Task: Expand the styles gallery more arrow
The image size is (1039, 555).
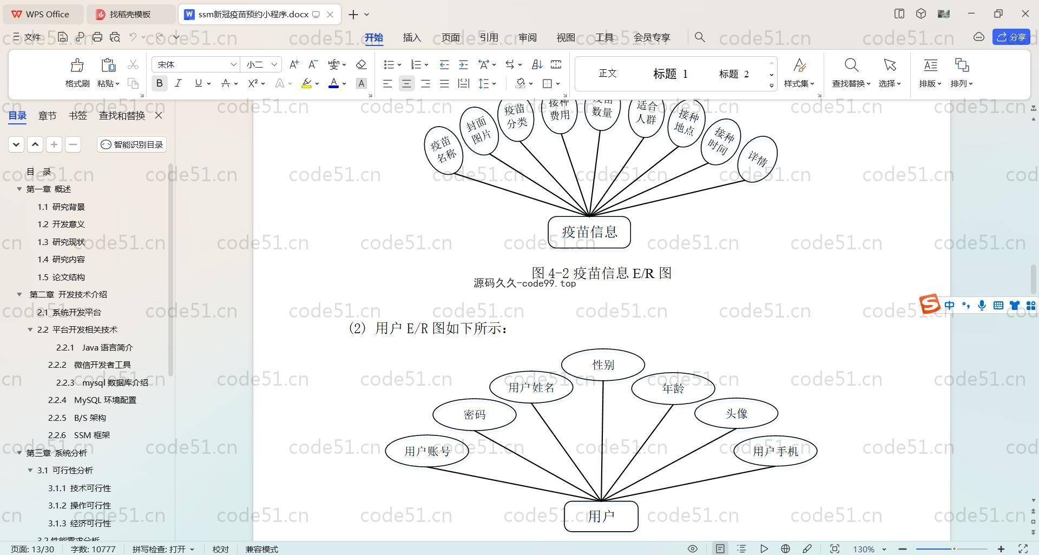Action: pyautogui.click(x=772, y=85)
